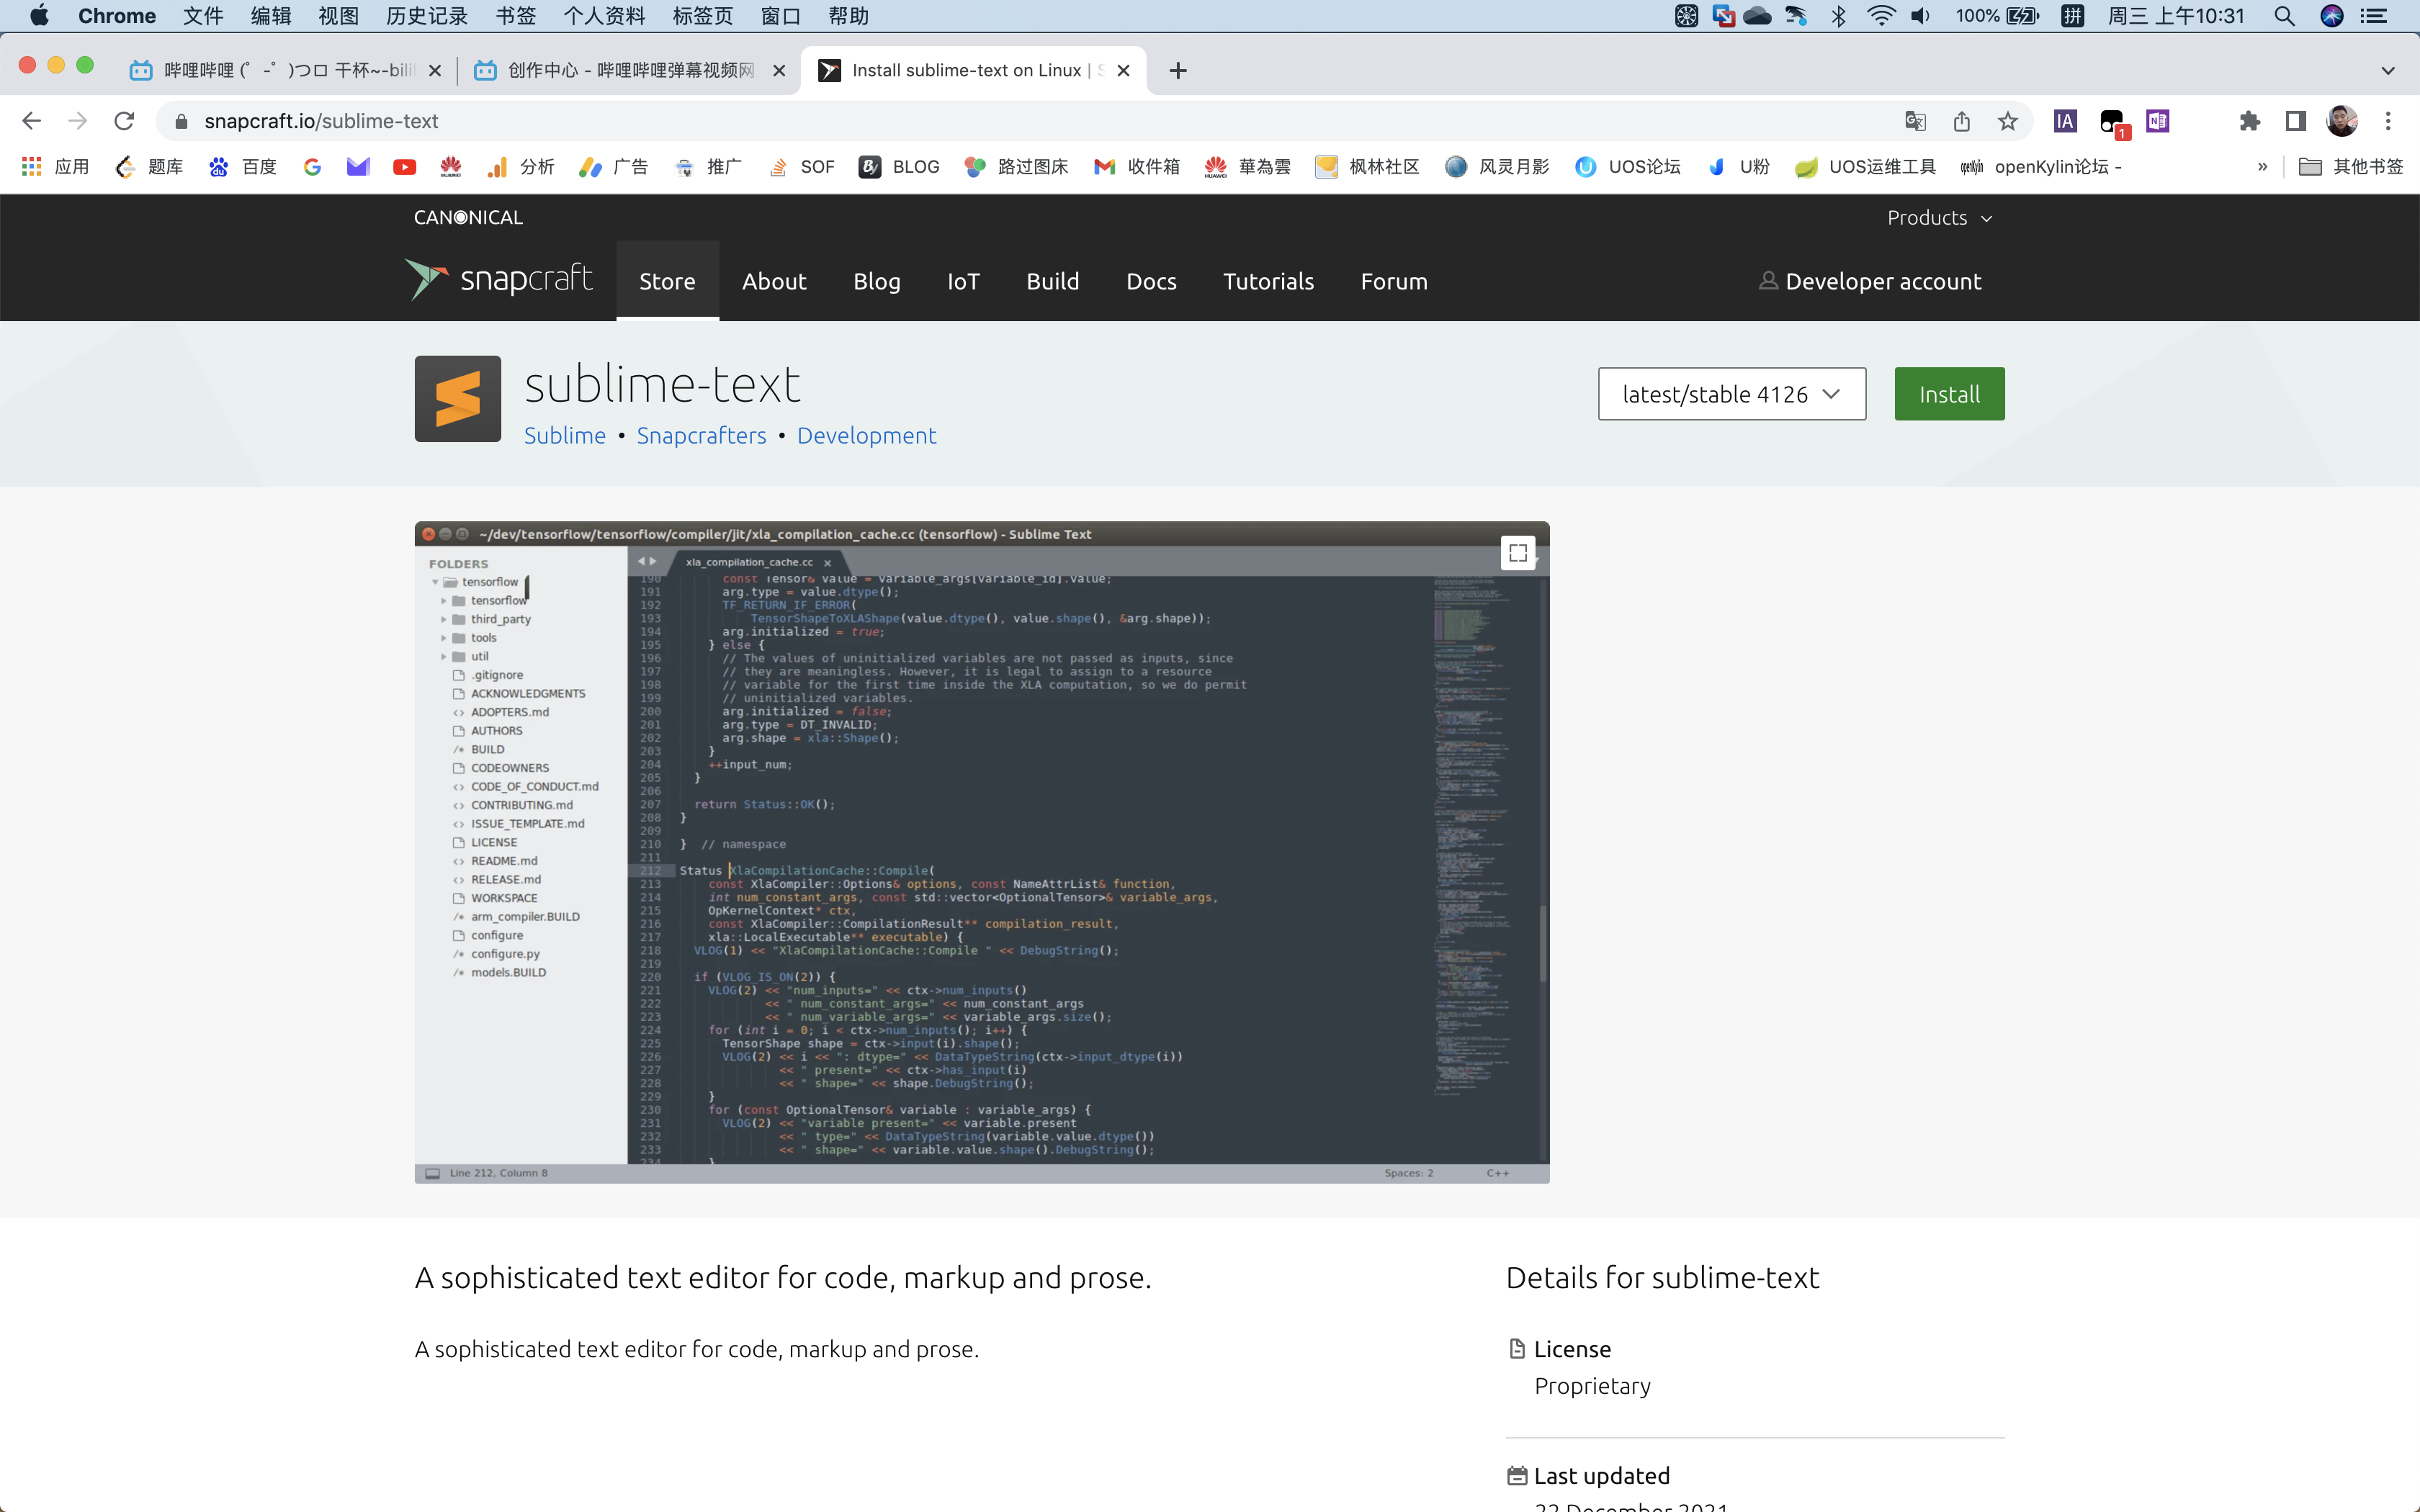Image resolution: width=2420 pixels, height=1512 pixels.
Task: Open the UOS论坛 bookmark
Action: [1627, 166]
